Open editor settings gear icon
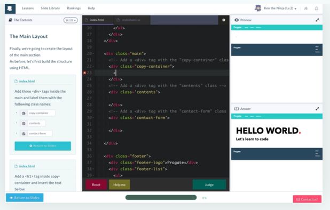The image size is (330, 210). [x=224, y=20]
